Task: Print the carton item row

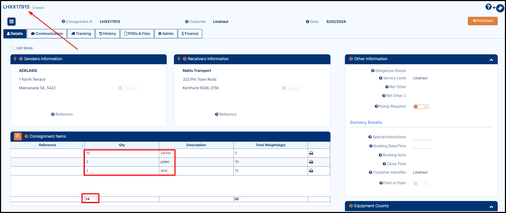Action: [x=311, y=153]
